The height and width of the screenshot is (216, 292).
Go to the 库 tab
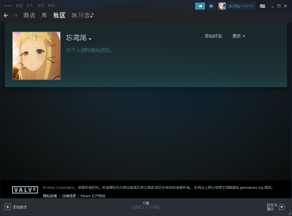tap(44, 15)
